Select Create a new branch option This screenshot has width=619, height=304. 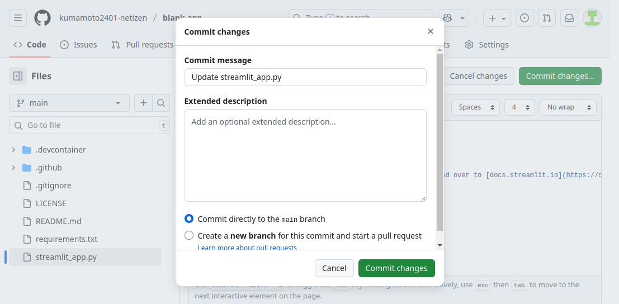[189, 236]
